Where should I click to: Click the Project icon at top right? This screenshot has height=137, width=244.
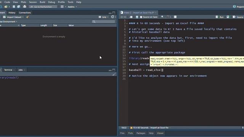234,6
